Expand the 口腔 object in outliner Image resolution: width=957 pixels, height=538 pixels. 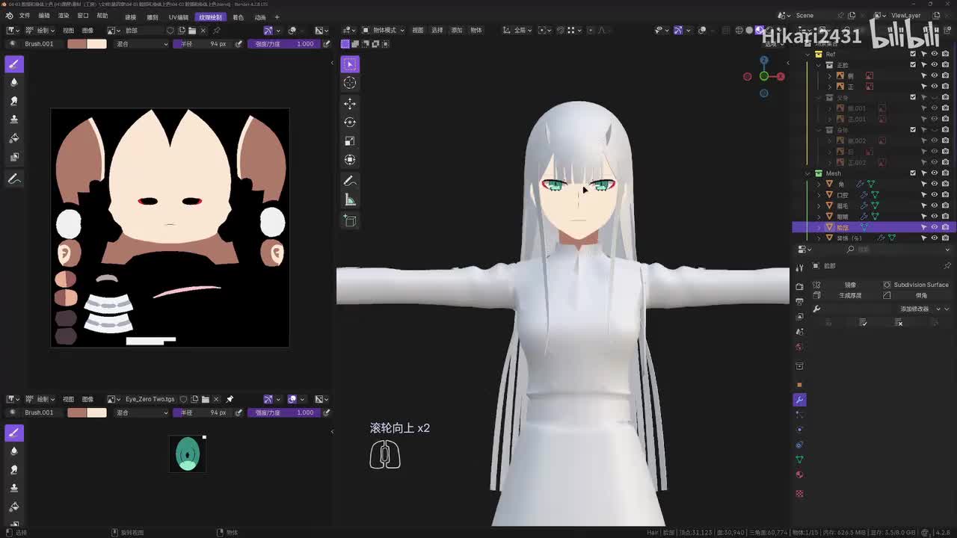(819, 194)
